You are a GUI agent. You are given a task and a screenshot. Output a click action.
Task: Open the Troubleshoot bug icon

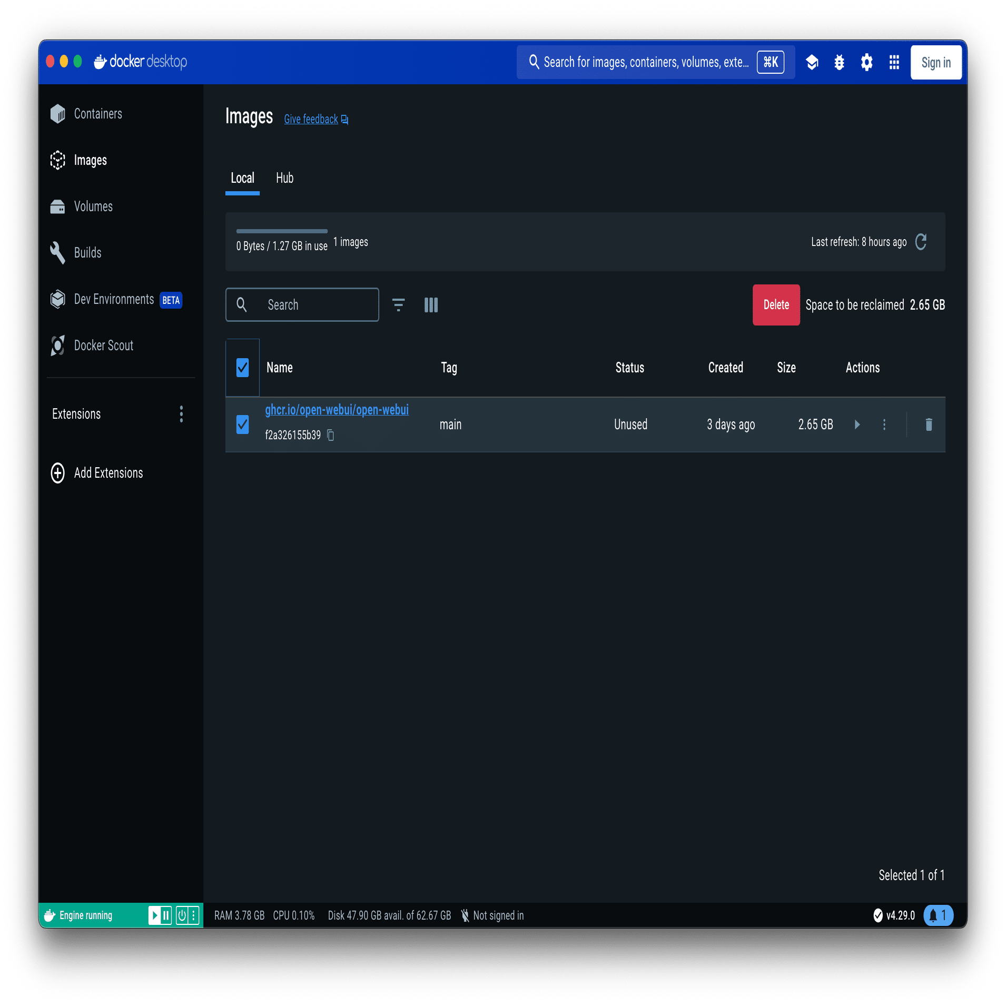[x=839, y=62]
